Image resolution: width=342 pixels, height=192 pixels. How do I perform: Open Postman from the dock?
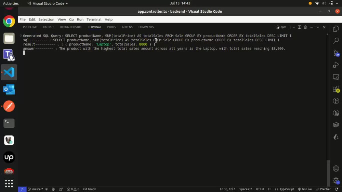point(9,106)
